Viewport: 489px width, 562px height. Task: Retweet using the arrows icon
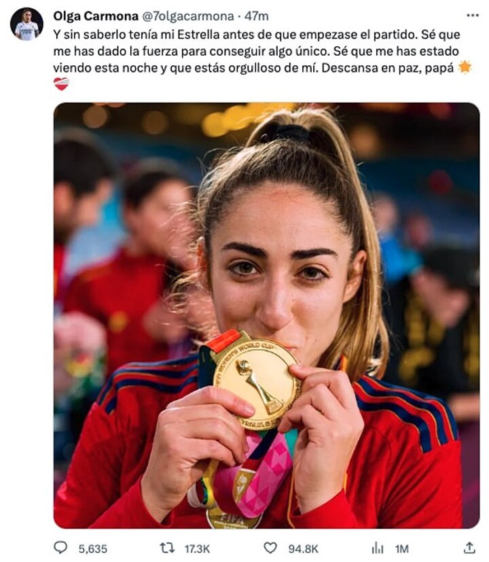167,548
